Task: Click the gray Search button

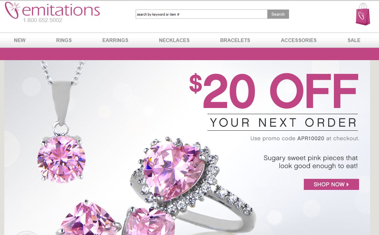Action: 278,14
